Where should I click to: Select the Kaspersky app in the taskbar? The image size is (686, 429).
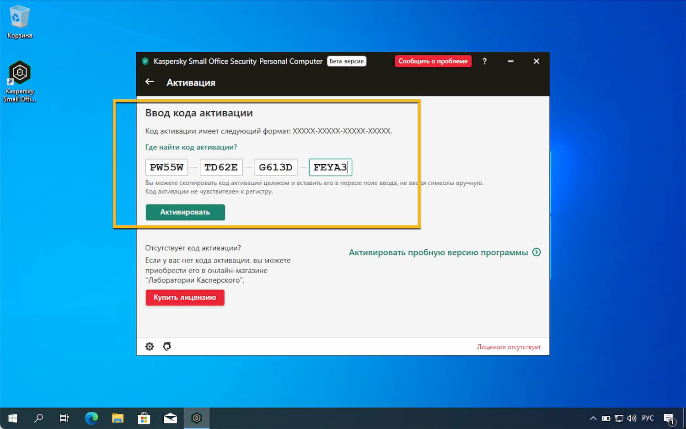click(x=197, y=418)
